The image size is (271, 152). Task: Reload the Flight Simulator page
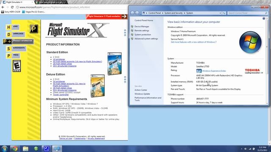(12, 7)
